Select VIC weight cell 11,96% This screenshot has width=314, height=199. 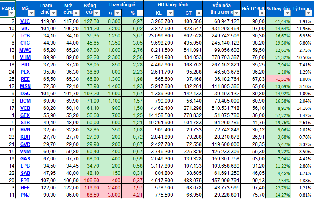[302, 29]
